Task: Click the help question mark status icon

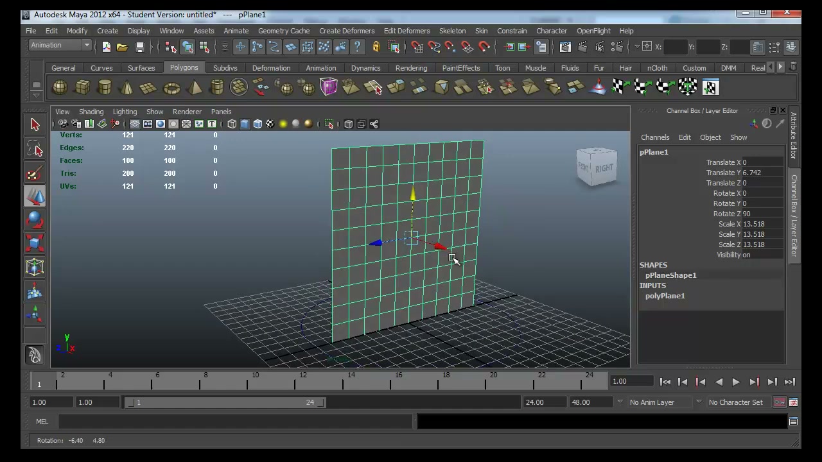Action: pyautogui.click(x=358, y=47)
